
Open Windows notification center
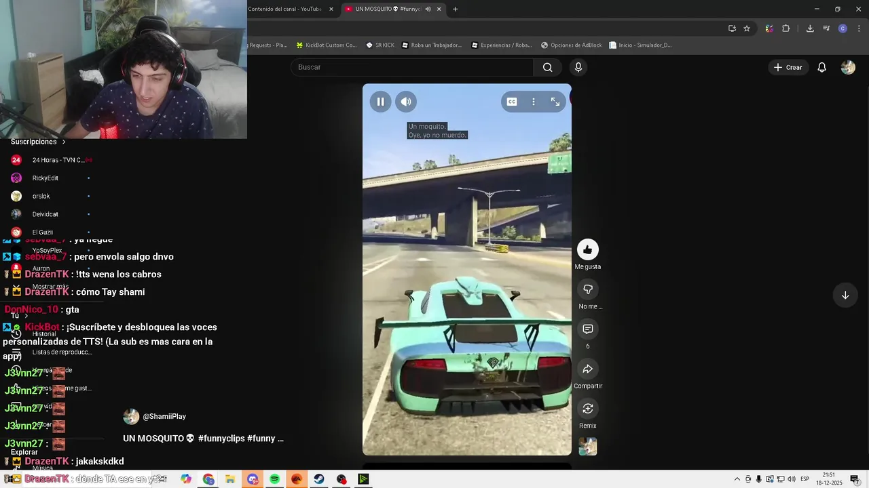[x=855, y=479]
